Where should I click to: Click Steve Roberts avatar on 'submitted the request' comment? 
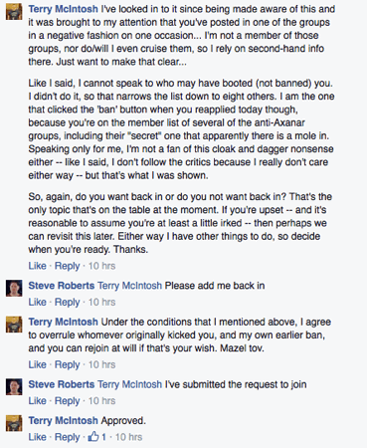click(14, 386)
